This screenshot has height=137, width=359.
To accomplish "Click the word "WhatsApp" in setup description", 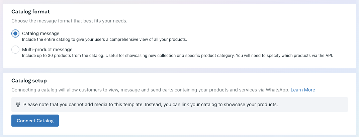I will tap(277, 90).
